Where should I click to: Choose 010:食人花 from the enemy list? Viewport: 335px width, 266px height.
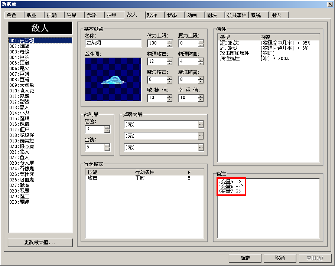click(x=40, y=91)
